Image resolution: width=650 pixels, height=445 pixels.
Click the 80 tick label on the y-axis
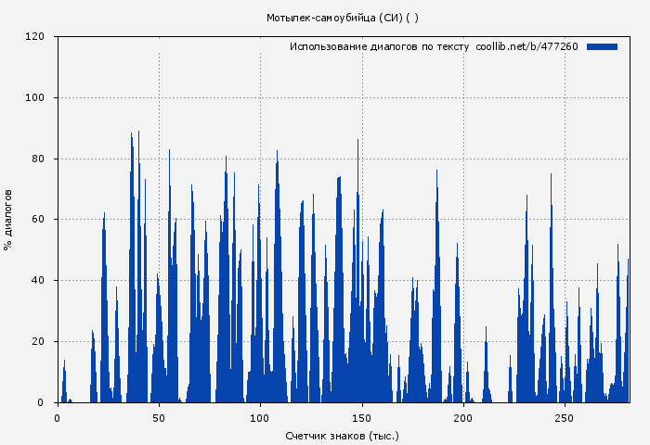(x=38, y=159)
